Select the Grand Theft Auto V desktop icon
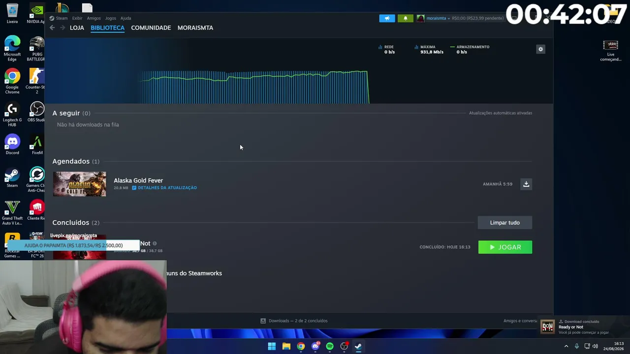Screen dimensions: 630x354 [12, 212]
